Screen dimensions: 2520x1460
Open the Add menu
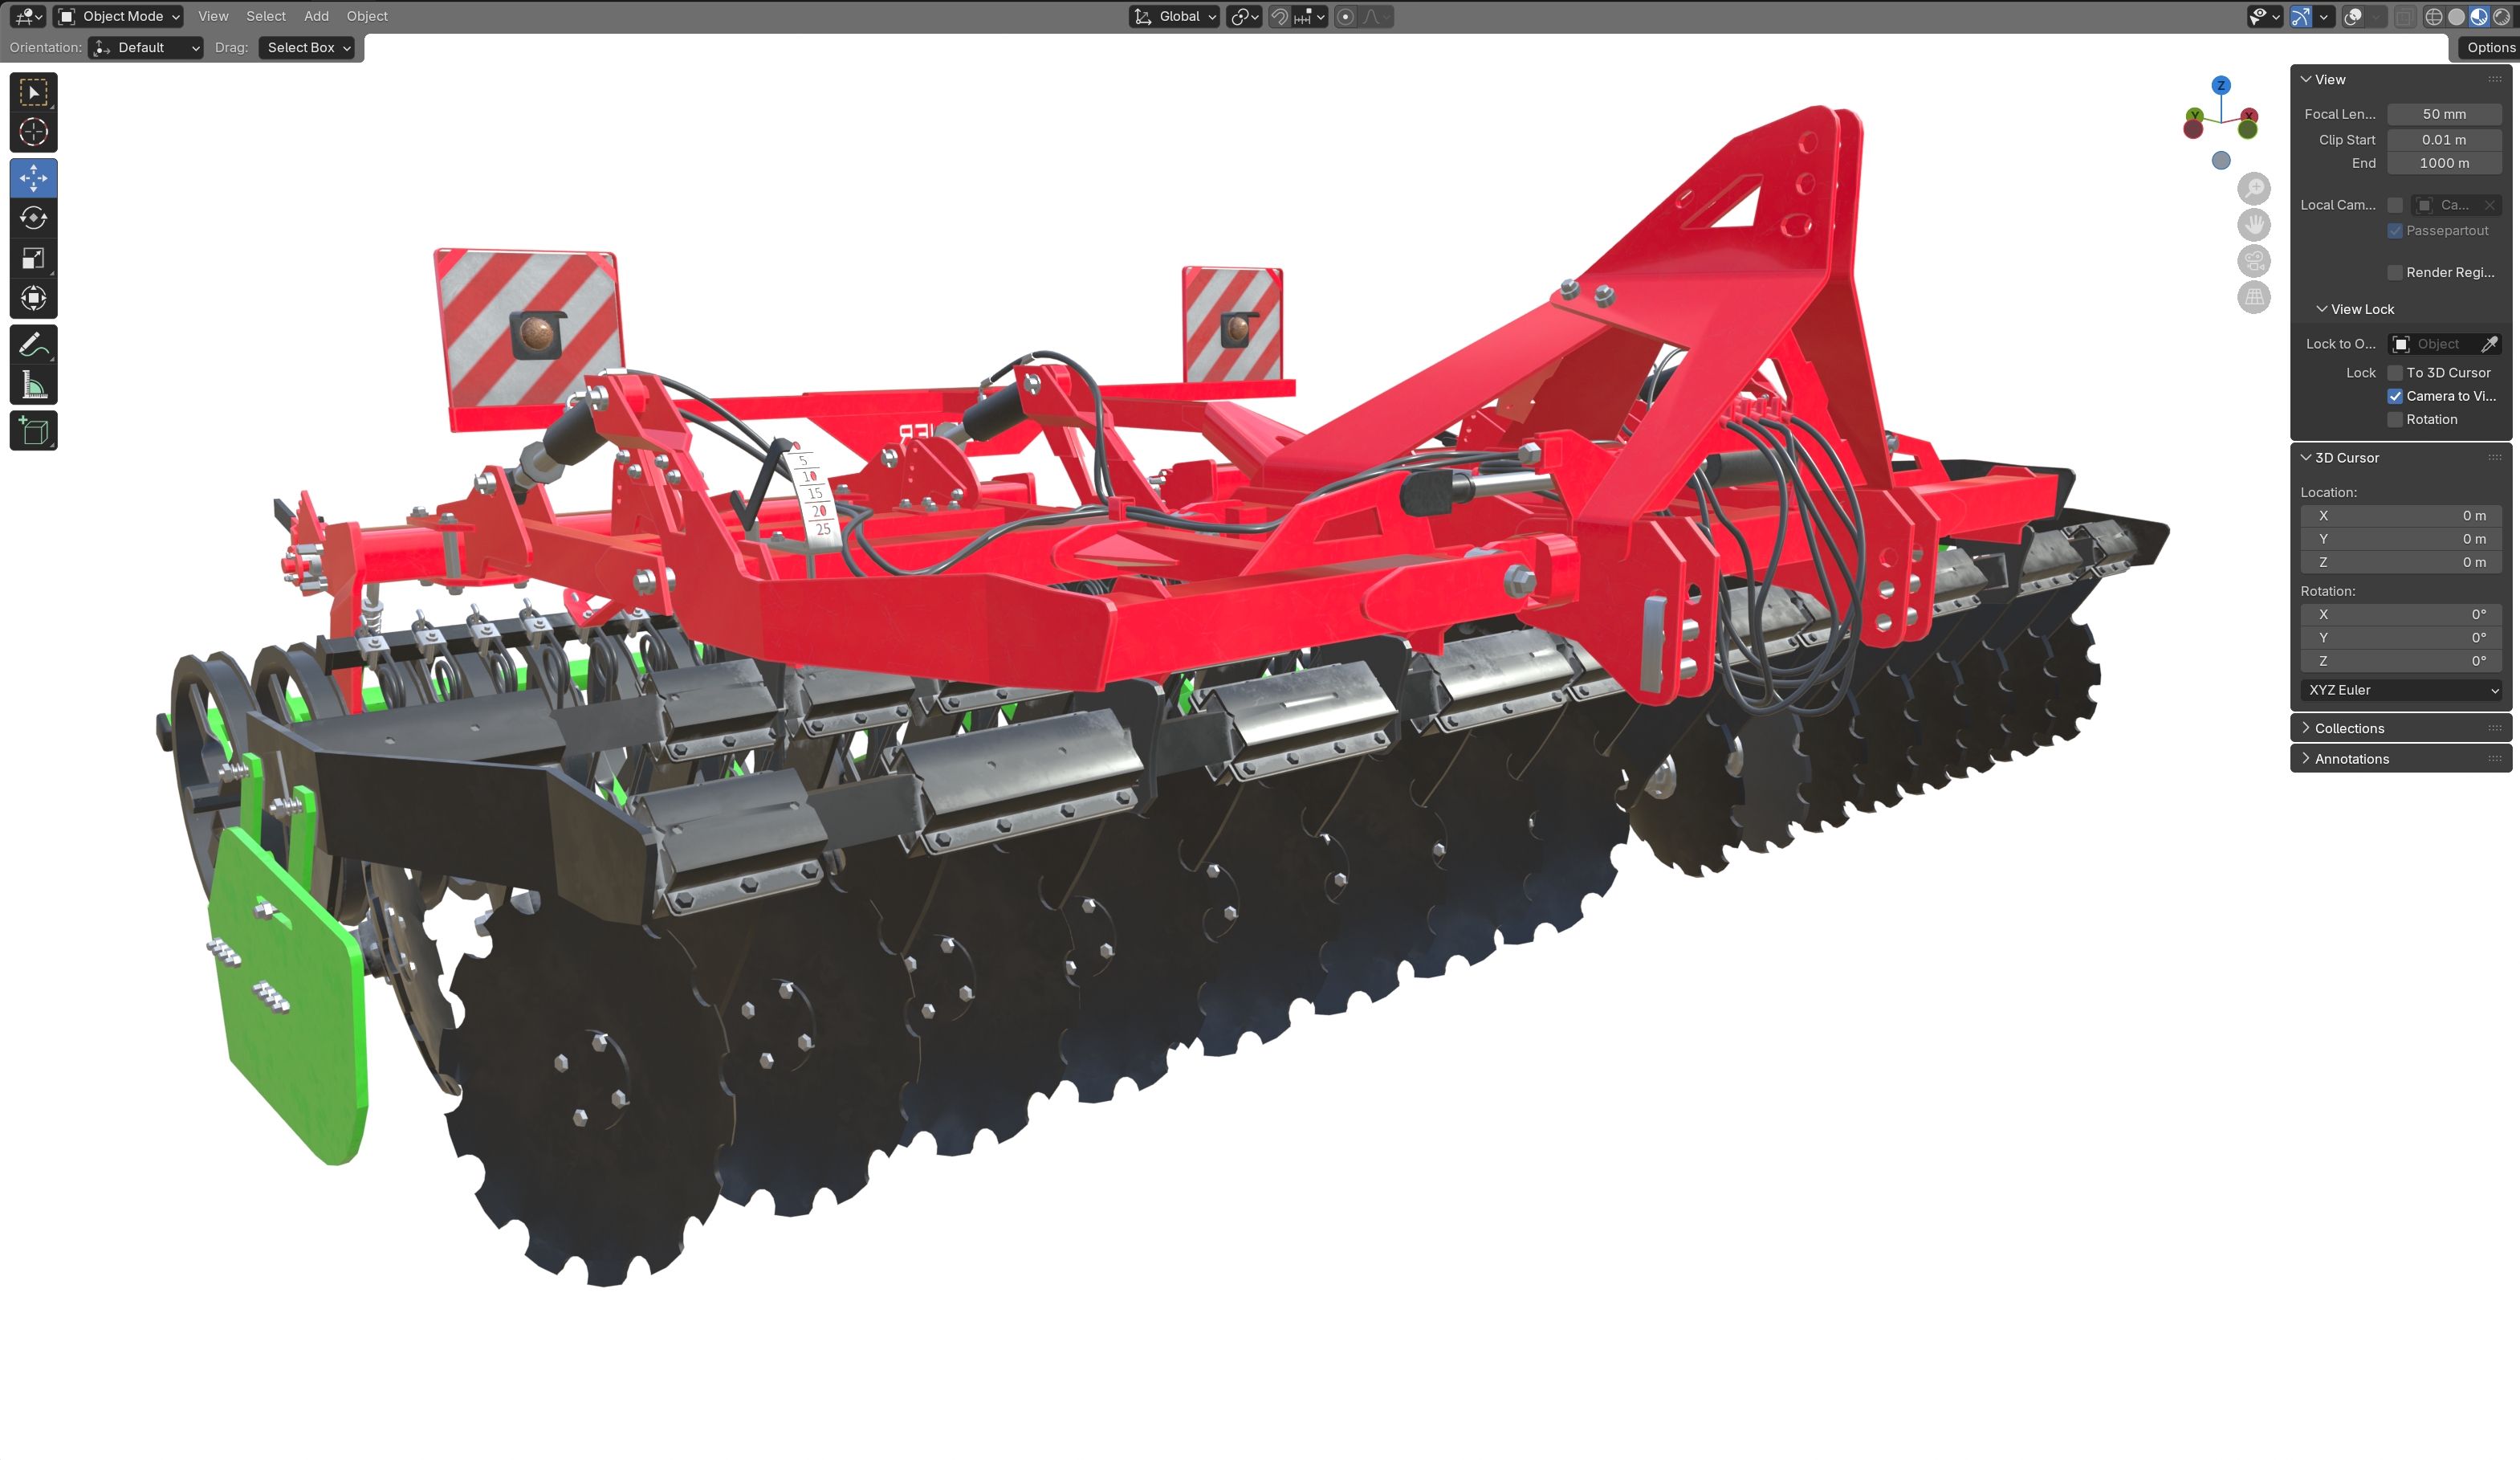tap(316, 16)
